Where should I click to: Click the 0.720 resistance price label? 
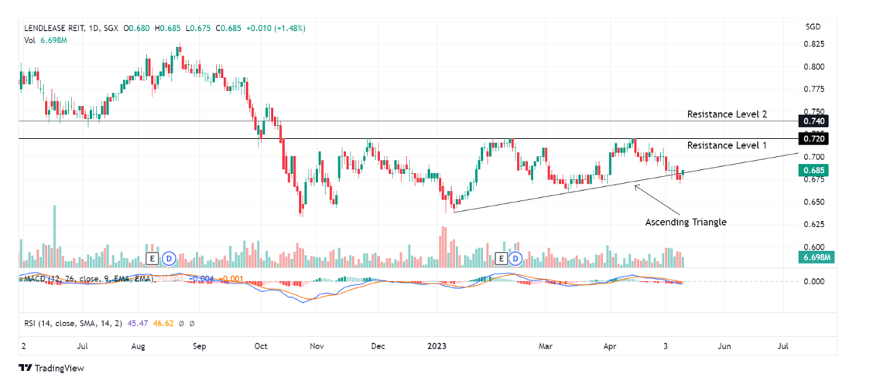click(x=813, y=138)
